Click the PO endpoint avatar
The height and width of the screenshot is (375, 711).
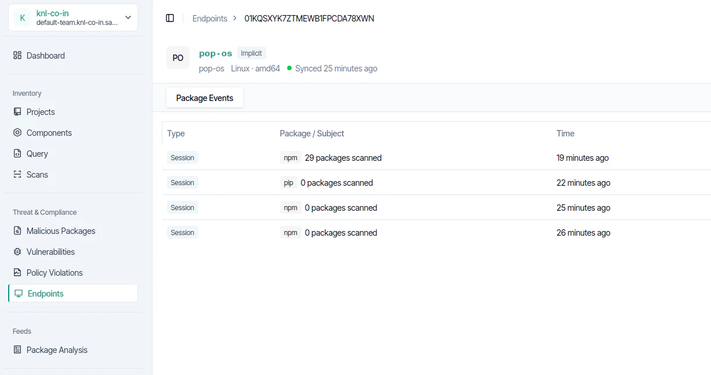coord(178,58)
